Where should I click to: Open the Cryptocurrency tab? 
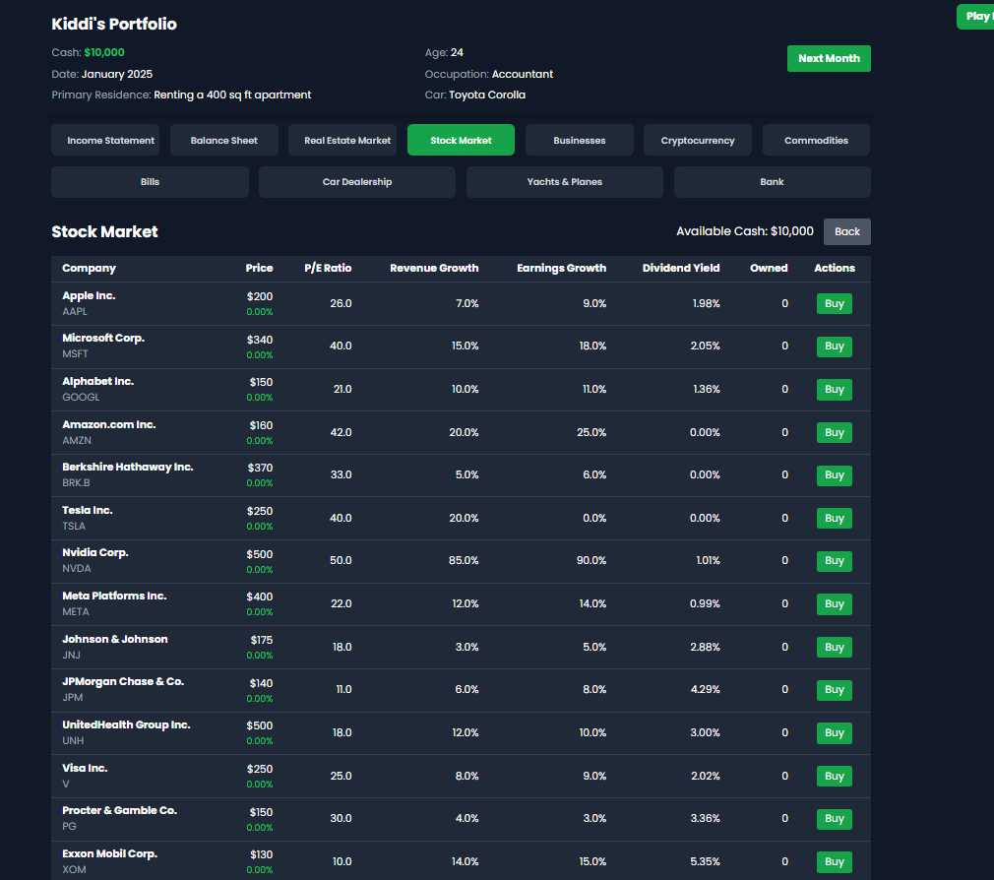click(x=698, y=140)
